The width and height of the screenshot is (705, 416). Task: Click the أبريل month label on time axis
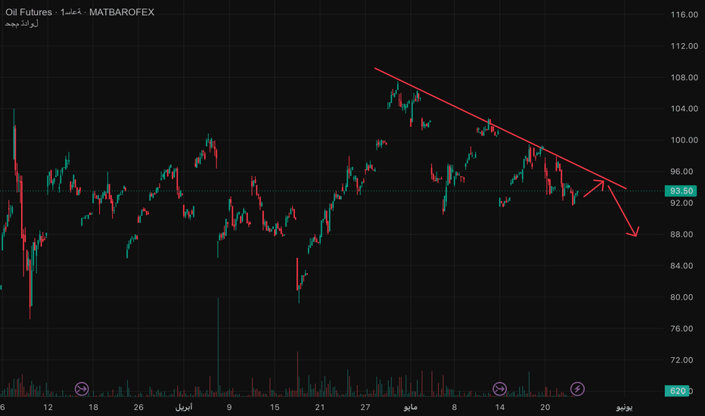tap(184, 407)
